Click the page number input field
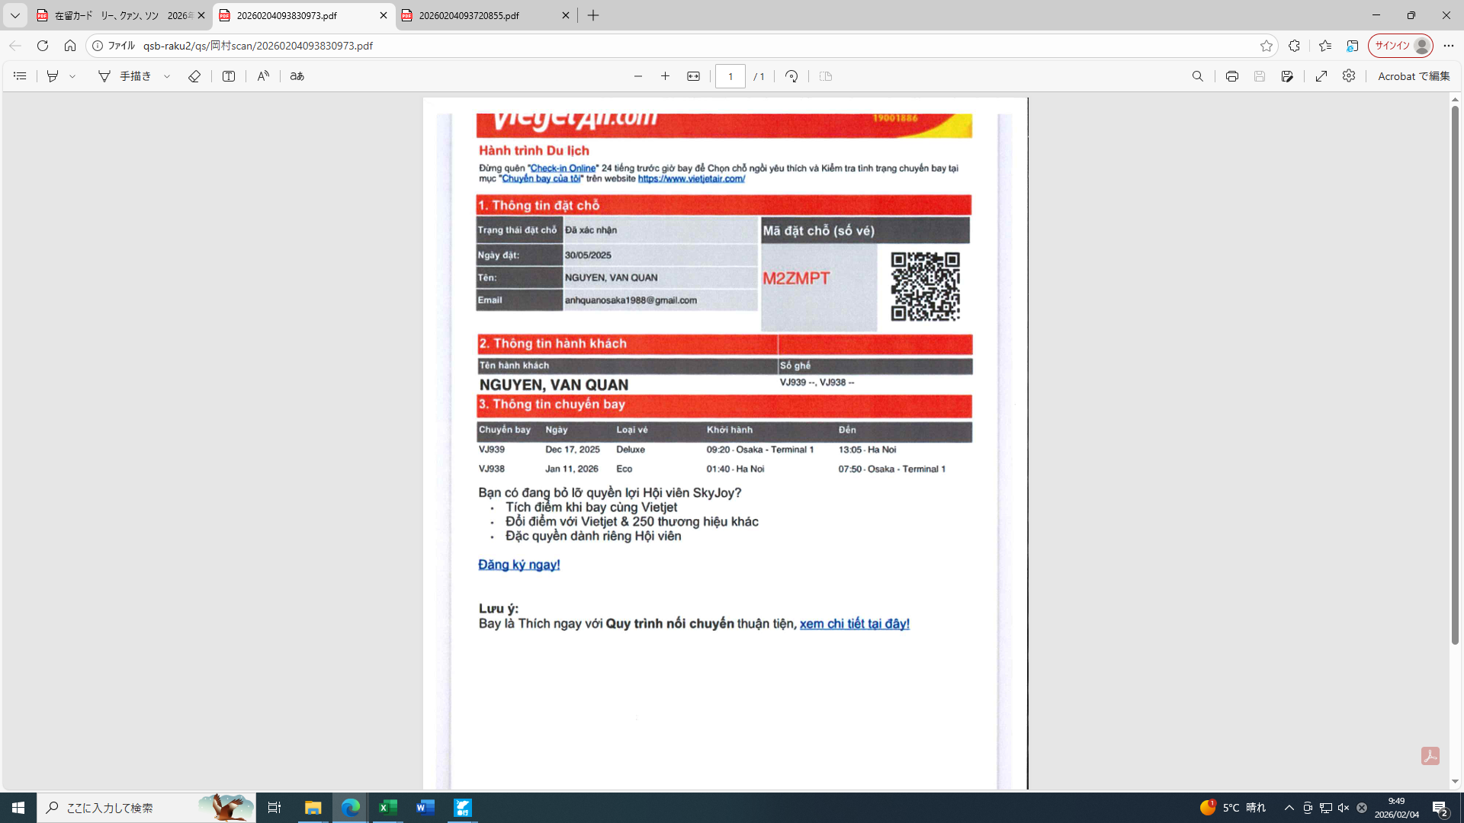Image resolution: width=1464 pixels, height=823 pixels. (730, 76)
